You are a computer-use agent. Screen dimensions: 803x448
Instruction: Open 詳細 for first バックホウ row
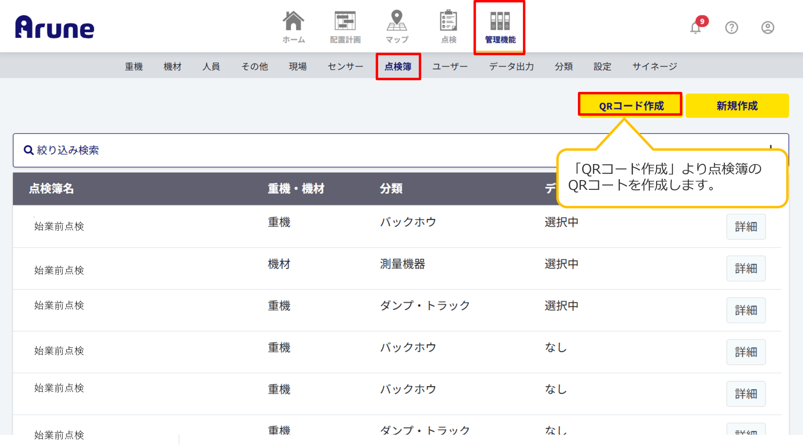[x=746, y=227]
